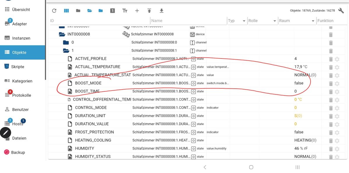Open the Raum filter dropdown
The image size is (349, 173).
313,21
